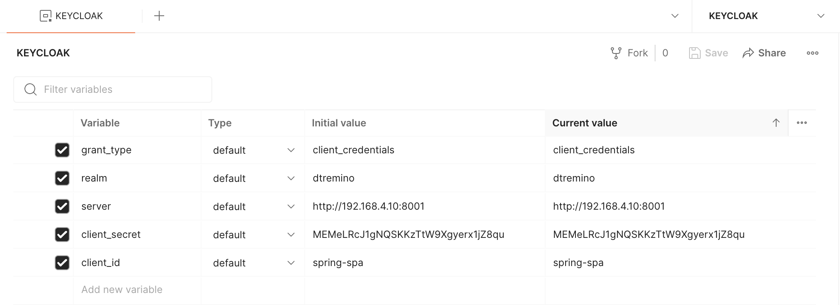Toggle the realm variable checkbox
The height and width of the screenshot is (305, 840).
click(62, 178)
